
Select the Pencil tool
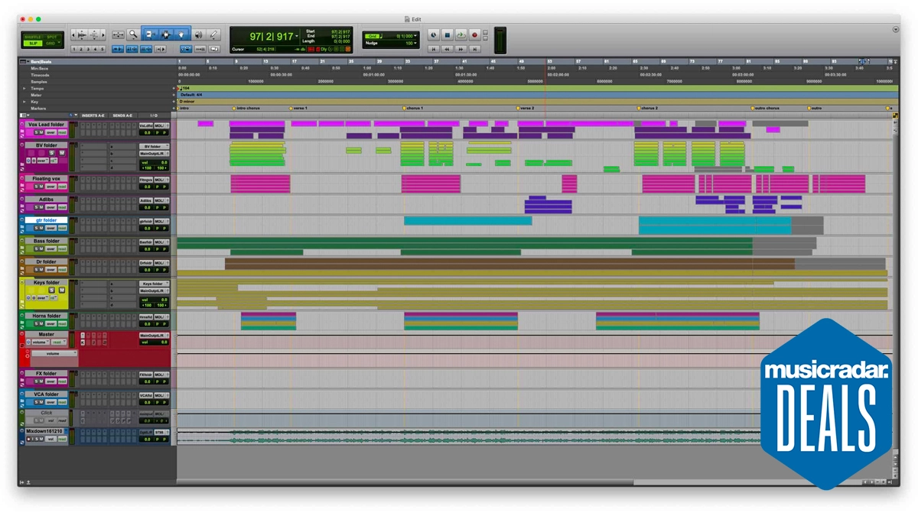click(213, 34)
